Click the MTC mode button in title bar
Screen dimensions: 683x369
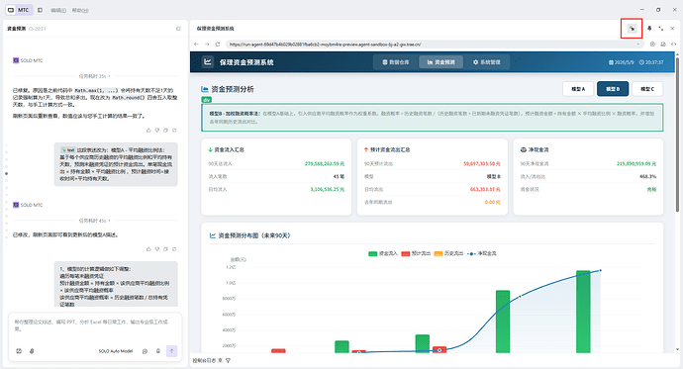18,10
